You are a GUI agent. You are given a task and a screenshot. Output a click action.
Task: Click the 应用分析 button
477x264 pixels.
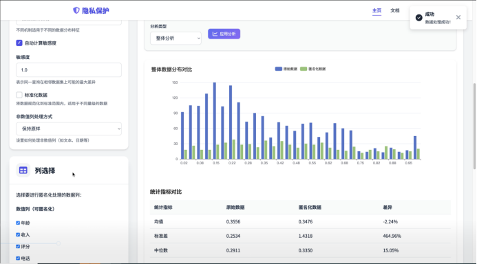224,34
